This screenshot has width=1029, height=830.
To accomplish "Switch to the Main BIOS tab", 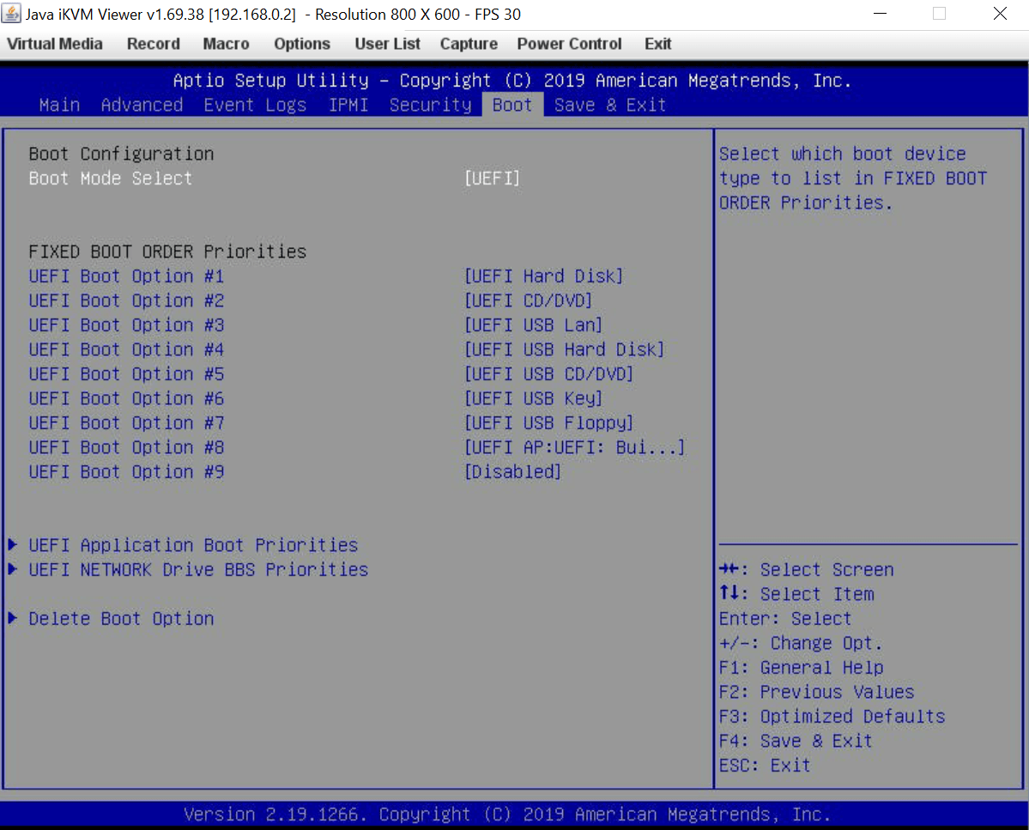I will (x=59, y=105).
